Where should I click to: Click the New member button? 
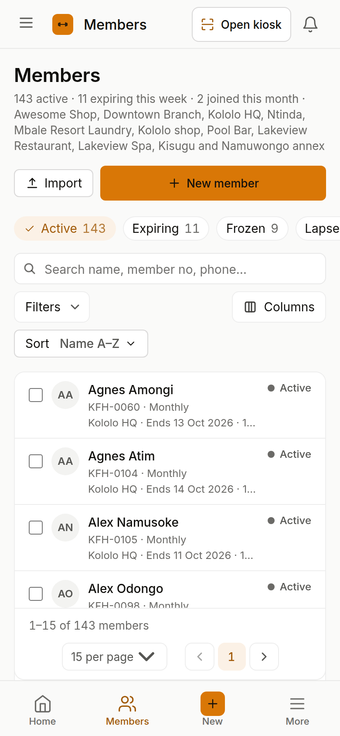[213, 183]
